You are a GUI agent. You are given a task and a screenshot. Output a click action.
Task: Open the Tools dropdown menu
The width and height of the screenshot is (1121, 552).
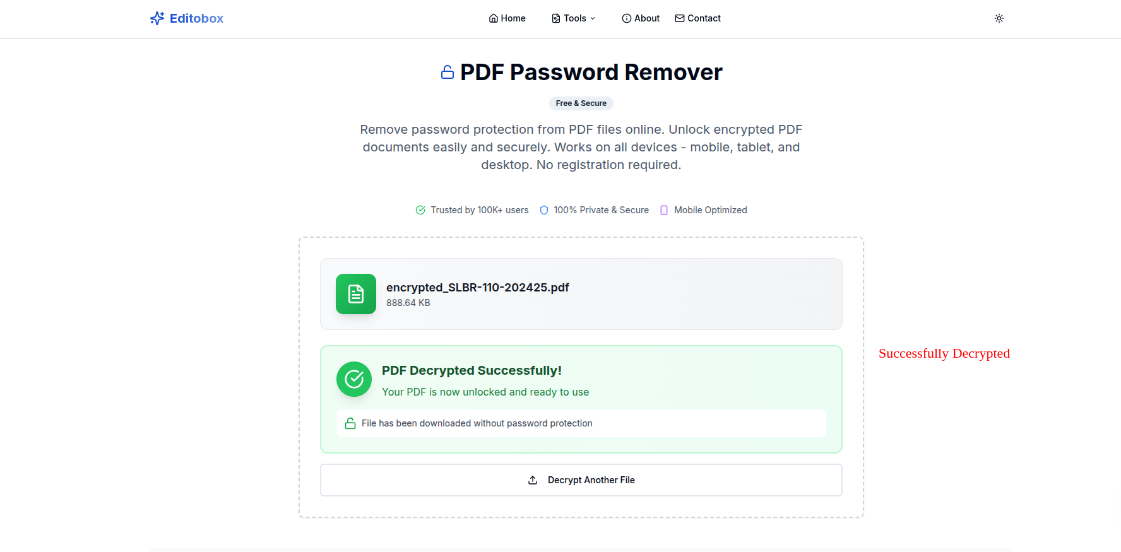[574, 18]
